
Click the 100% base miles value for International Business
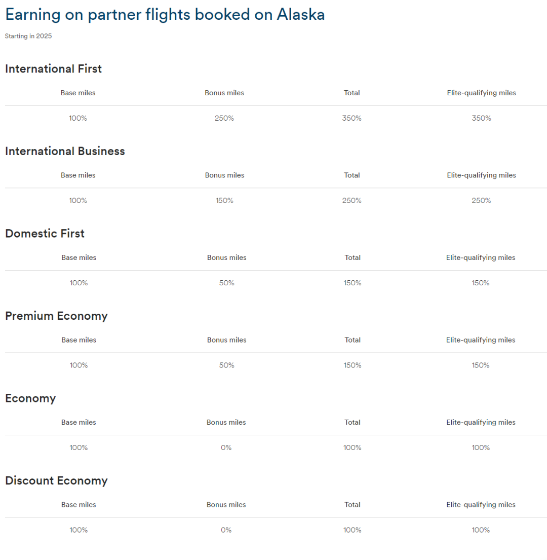[x=78, y=200]
